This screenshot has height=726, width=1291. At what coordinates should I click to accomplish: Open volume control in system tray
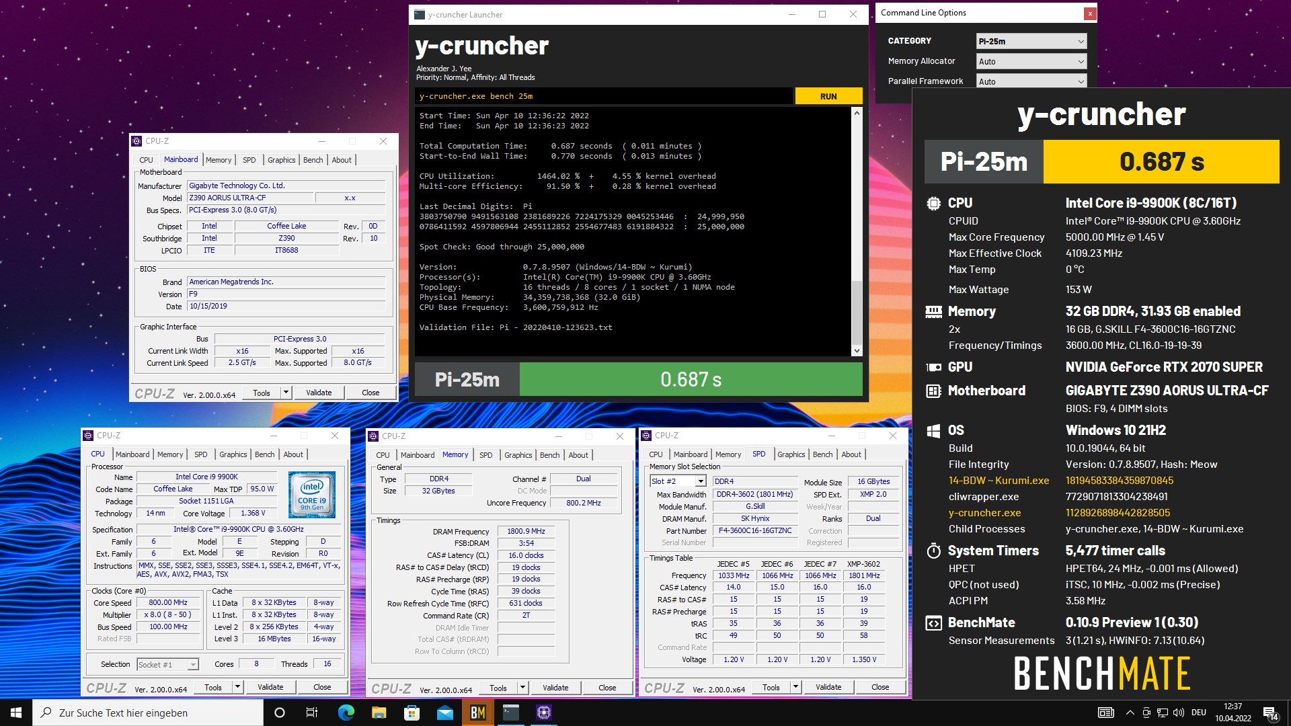[x=1179, y=713]
